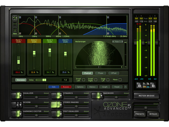This screenshot has width=169, height=127.
Task: Open the Graph menu
Action: pos(105,87)
